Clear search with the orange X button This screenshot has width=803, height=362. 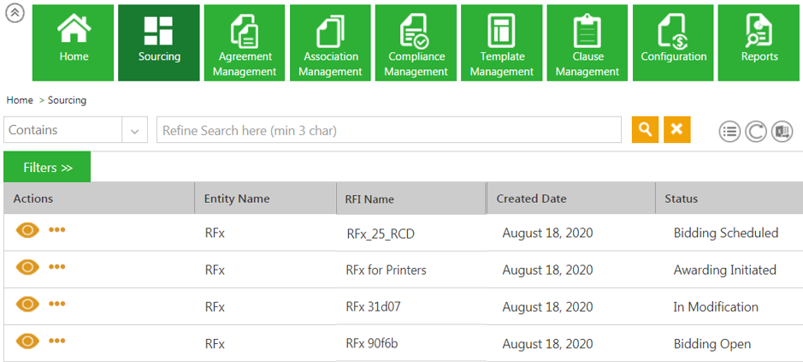click(x=676, y=129)
